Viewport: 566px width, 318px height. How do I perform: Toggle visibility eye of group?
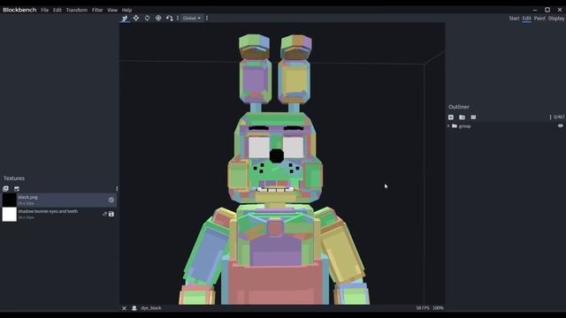560,125
